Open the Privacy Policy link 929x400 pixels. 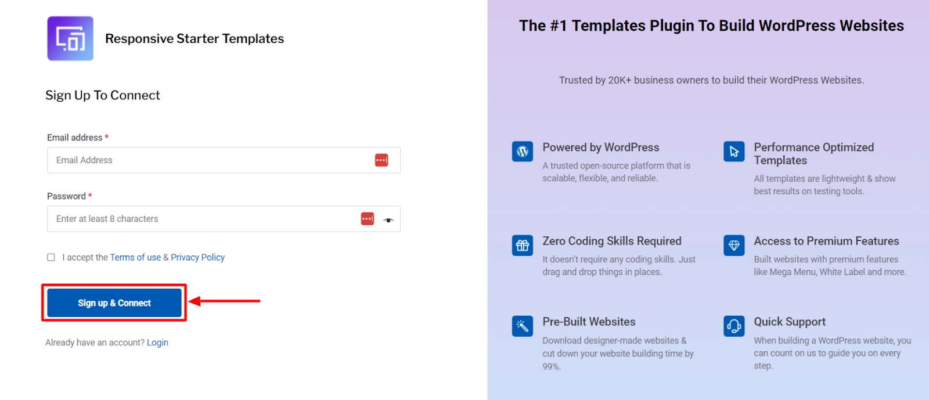197,257
